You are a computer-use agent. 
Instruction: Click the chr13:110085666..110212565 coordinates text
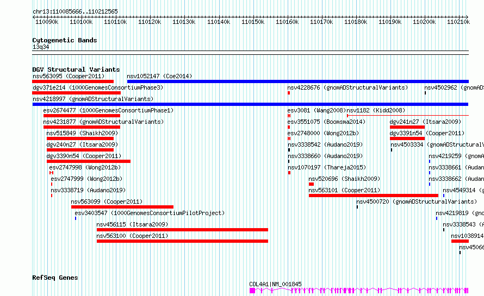[75, 12]
